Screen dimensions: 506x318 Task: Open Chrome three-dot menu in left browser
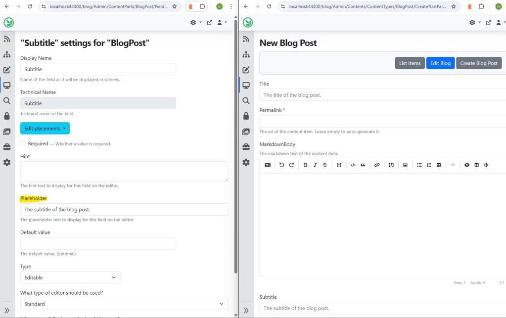tap(231, 6)
